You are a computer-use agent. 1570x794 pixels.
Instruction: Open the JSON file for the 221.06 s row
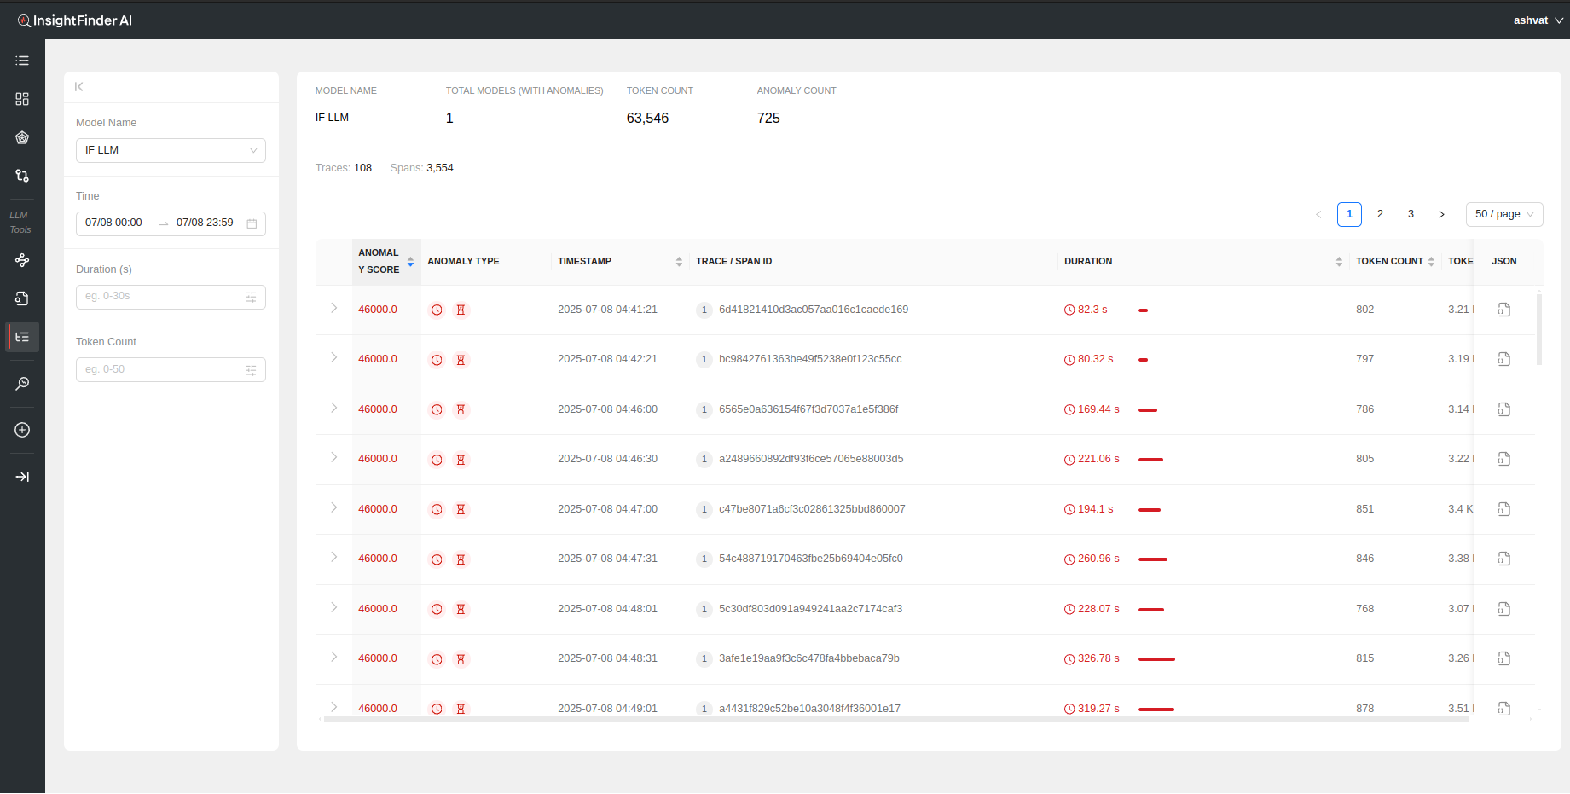pyautogui.click(x=1503, y=459)
